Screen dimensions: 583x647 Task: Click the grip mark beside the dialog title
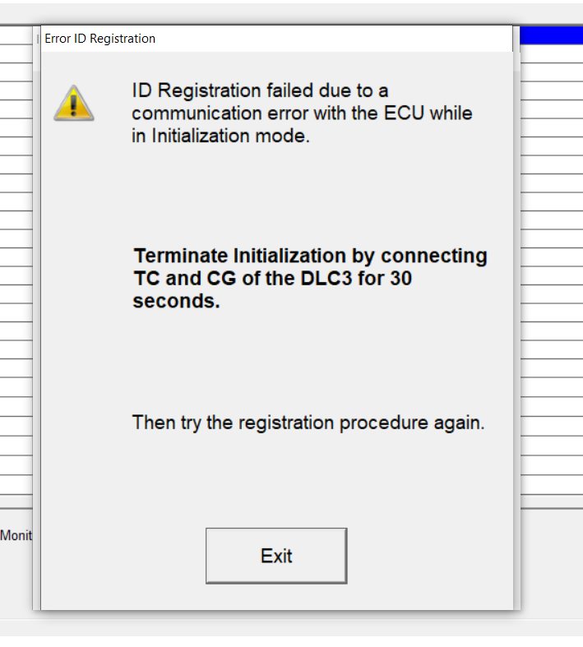coord(38,39)
